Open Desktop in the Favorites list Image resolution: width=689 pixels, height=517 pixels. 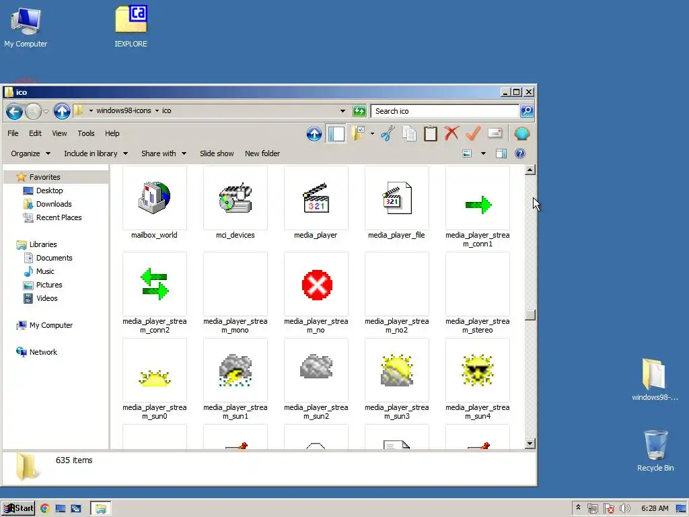(49, 191)
